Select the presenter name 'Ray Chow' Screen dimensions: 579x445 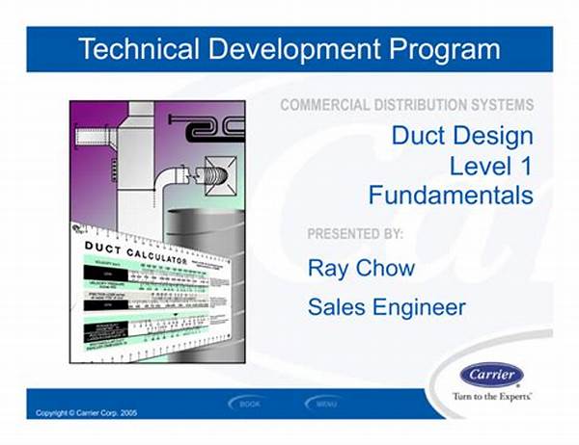360,267
